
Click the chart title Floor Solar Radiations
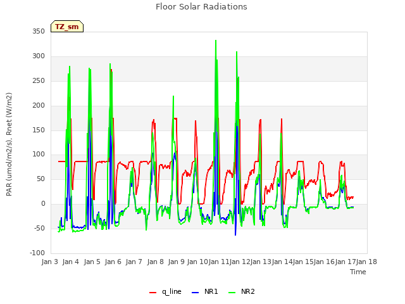pos(201,7)
